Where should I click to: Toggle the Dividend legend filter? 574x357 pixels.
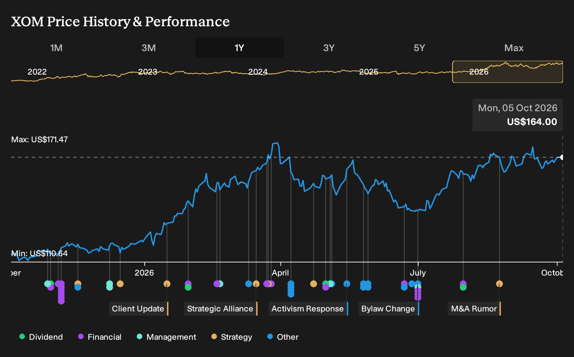coord(41,337)
